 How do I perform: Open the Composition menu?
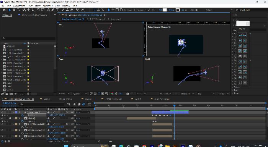(19, 6)
